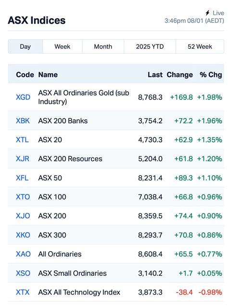Sort by the % Chg column header
The height and width of the screenshot is (307, 228).
tap(211, 75)
